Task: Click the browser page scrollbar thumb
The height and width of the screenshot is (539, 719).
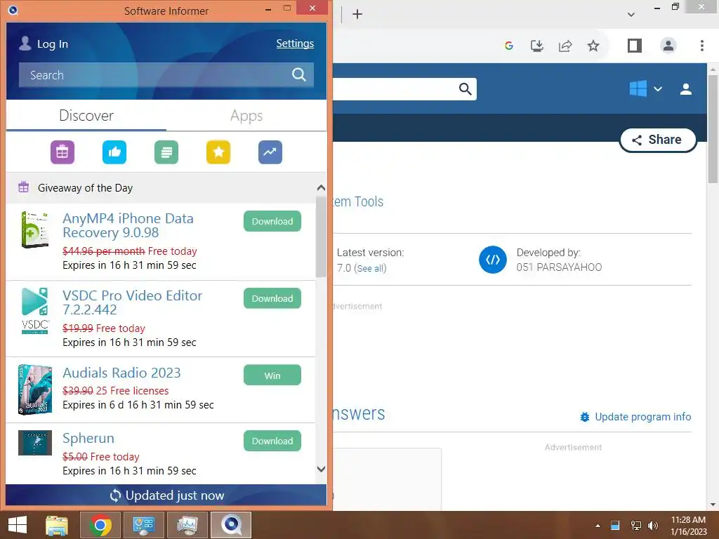Action: click(x=713, y=129)
